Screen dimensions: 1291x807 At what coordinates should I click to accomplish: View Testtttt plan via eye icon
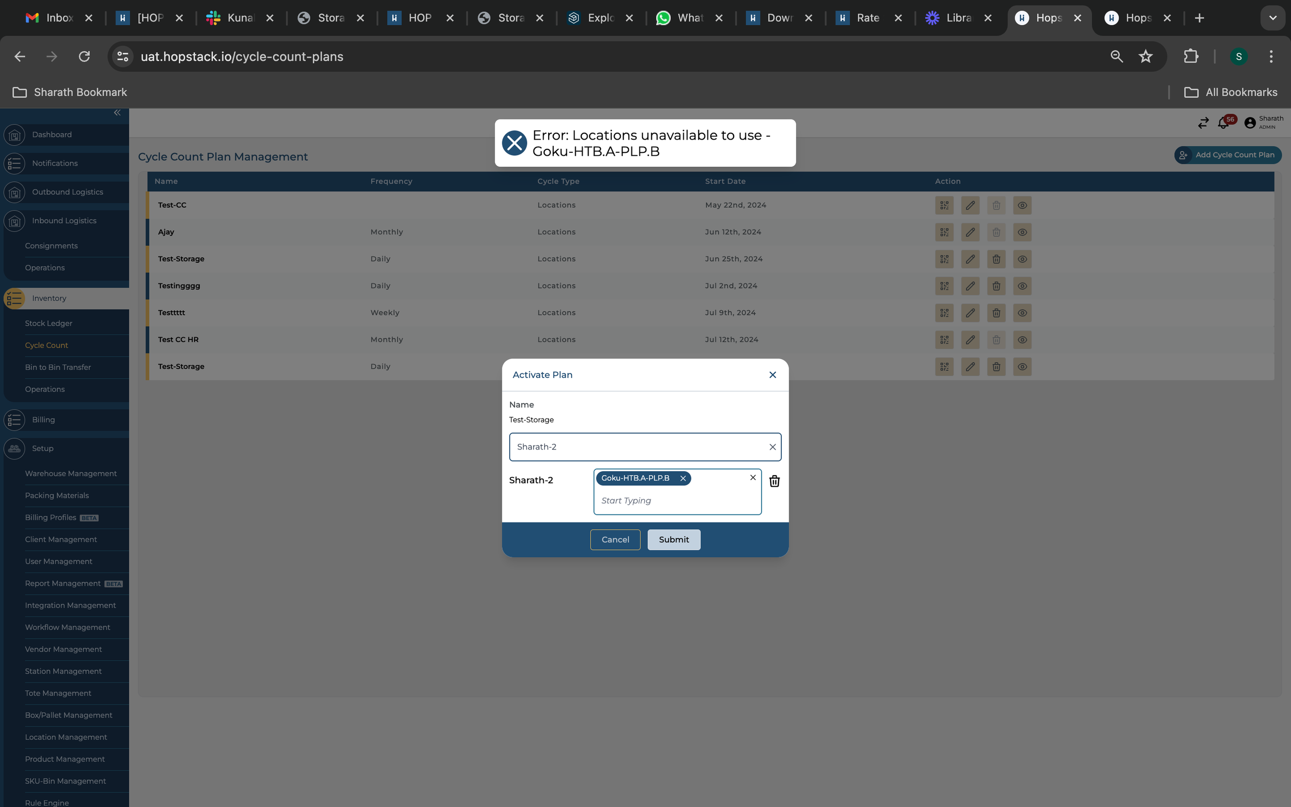tap(1022, 313)
